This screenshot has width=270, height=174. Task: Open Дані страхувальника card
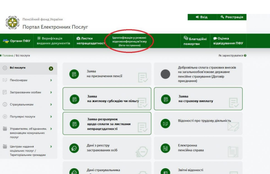pos(107,168)
